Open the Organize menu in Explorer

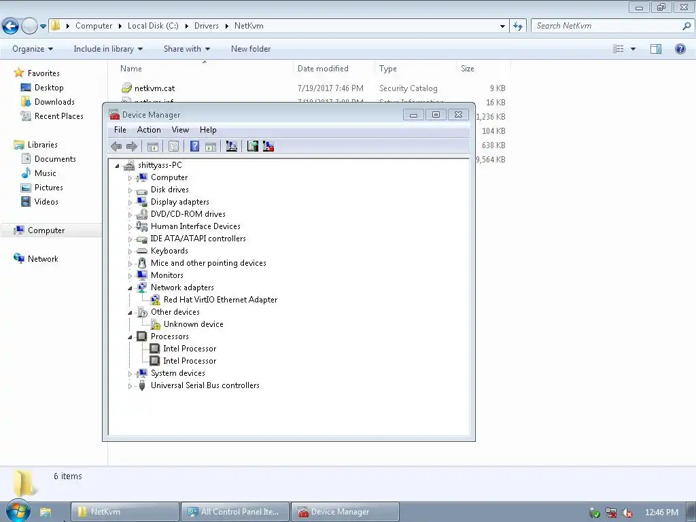click(x=33, y=49)
